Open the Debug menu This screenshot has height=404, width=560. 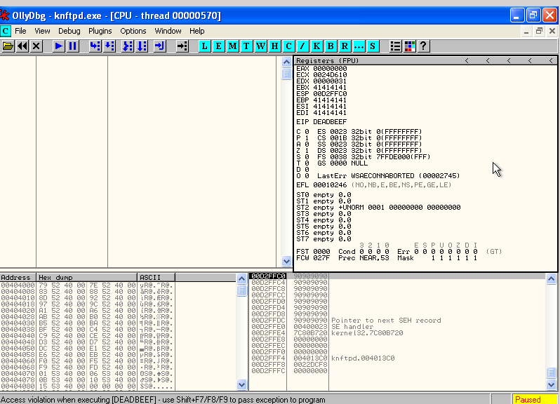pyautogui.click(x=69, y=31)
